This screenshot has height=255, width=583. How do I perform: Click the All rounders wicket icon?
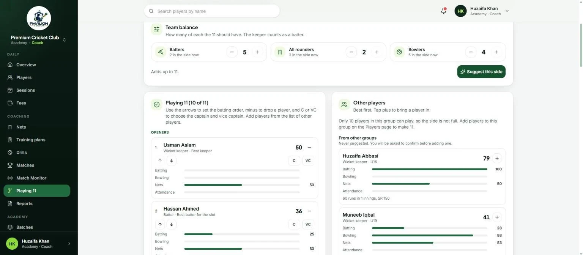280,52
